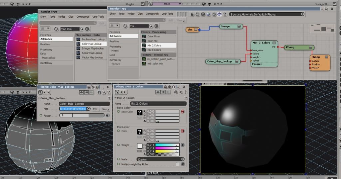Toggle the lock icon in front Render Tree toolbar
The image size is (341, 179).
coord(192,14)
